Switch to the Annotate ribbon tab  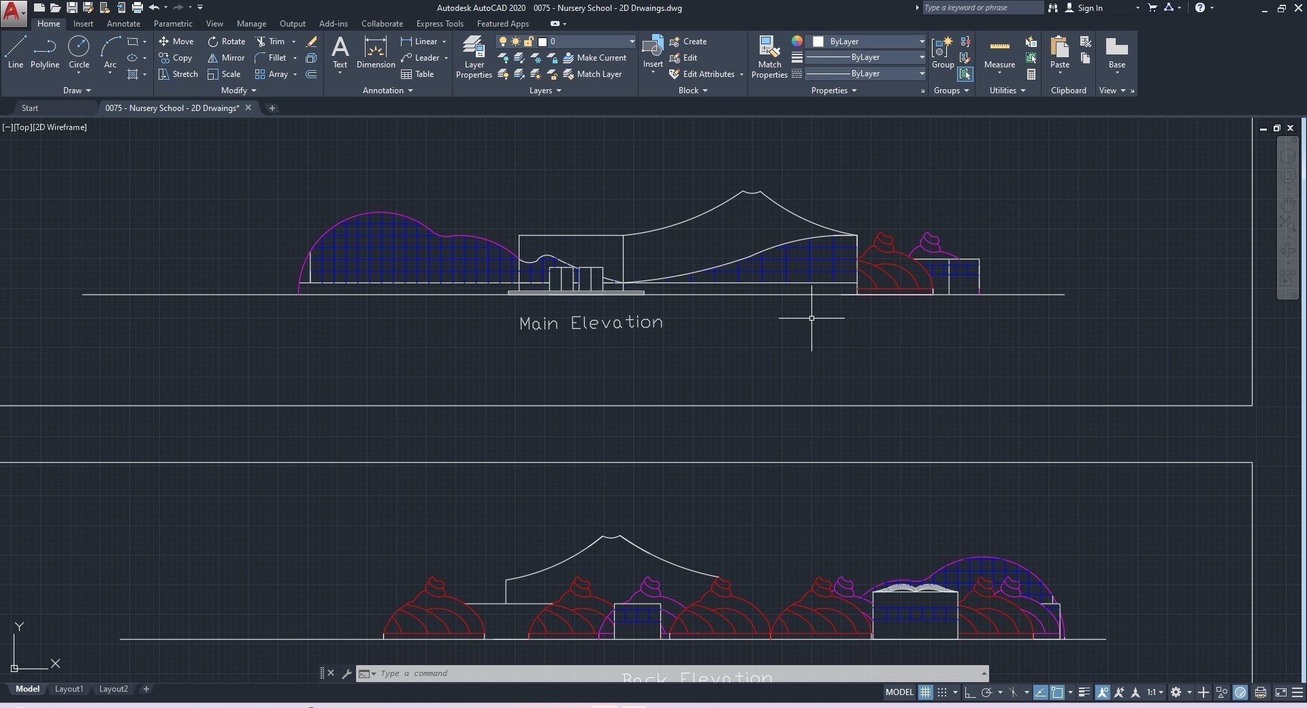(x=123, y=24)
